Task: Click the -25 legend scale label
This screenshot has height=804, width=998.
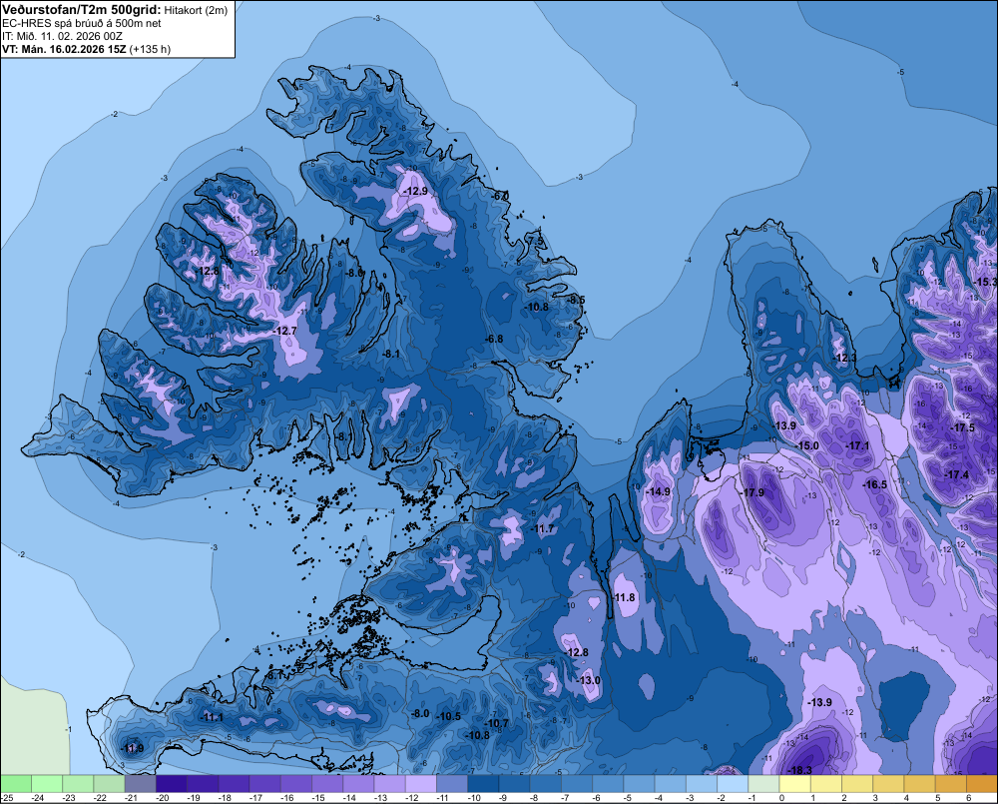Action: click(8, 798)
